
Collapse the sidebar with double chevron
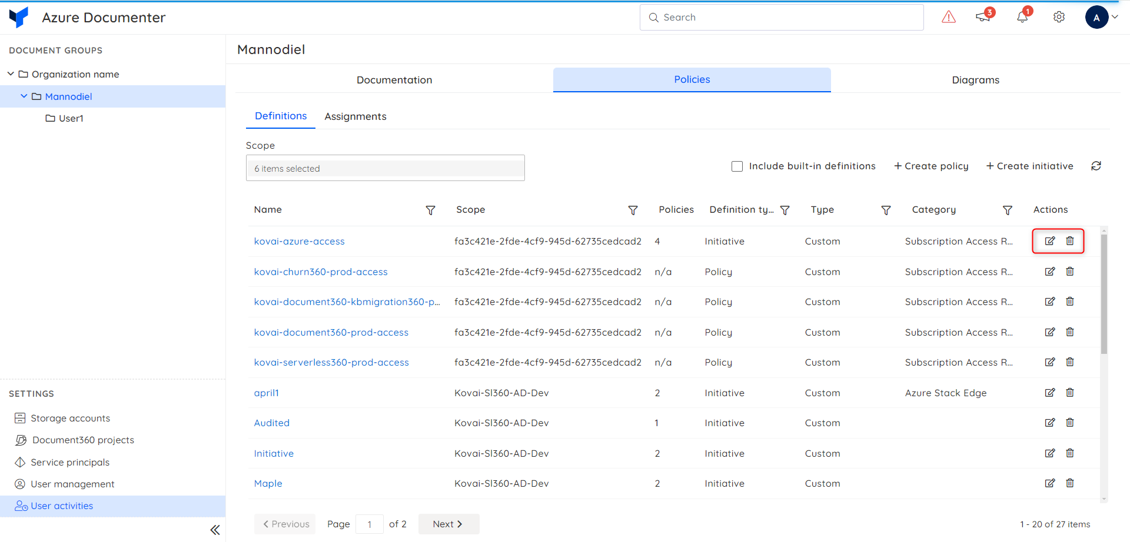pos(215,530)
